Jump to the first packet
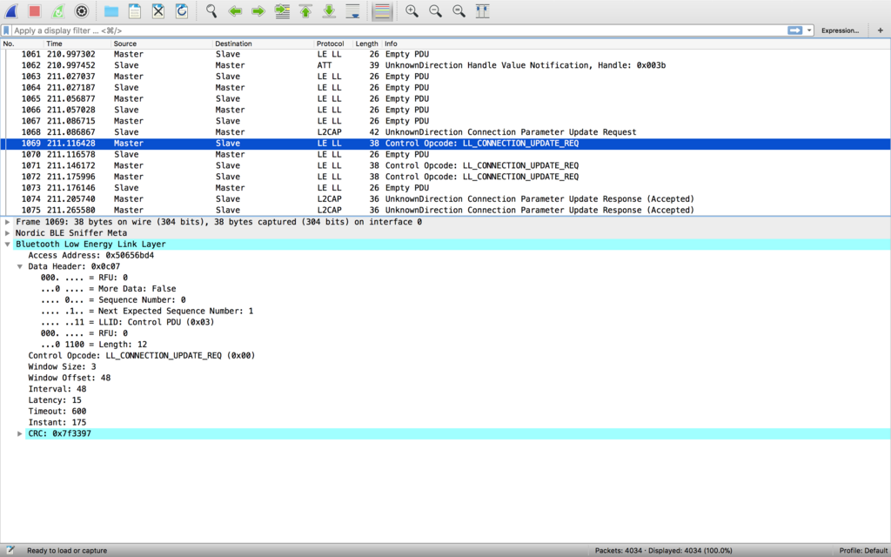Image resolution: width=891 pixels, height=557 pixels. tap(305, 10)
